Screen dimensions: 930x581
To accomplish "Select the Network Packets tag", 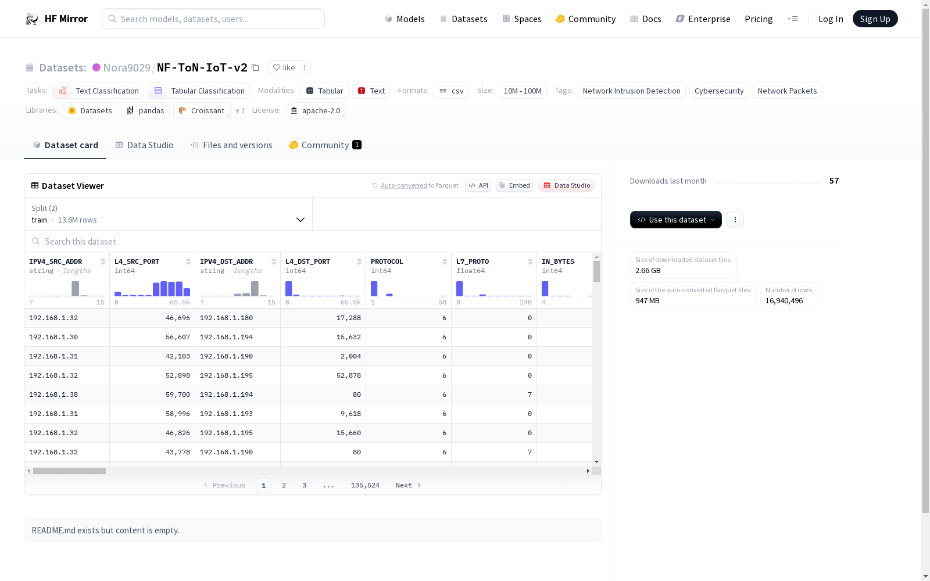I will (x=788, y=91).
